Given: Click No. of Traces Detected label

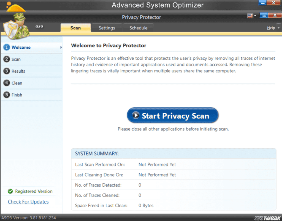Looking at the screenshot, I should (x=98, y=185).
